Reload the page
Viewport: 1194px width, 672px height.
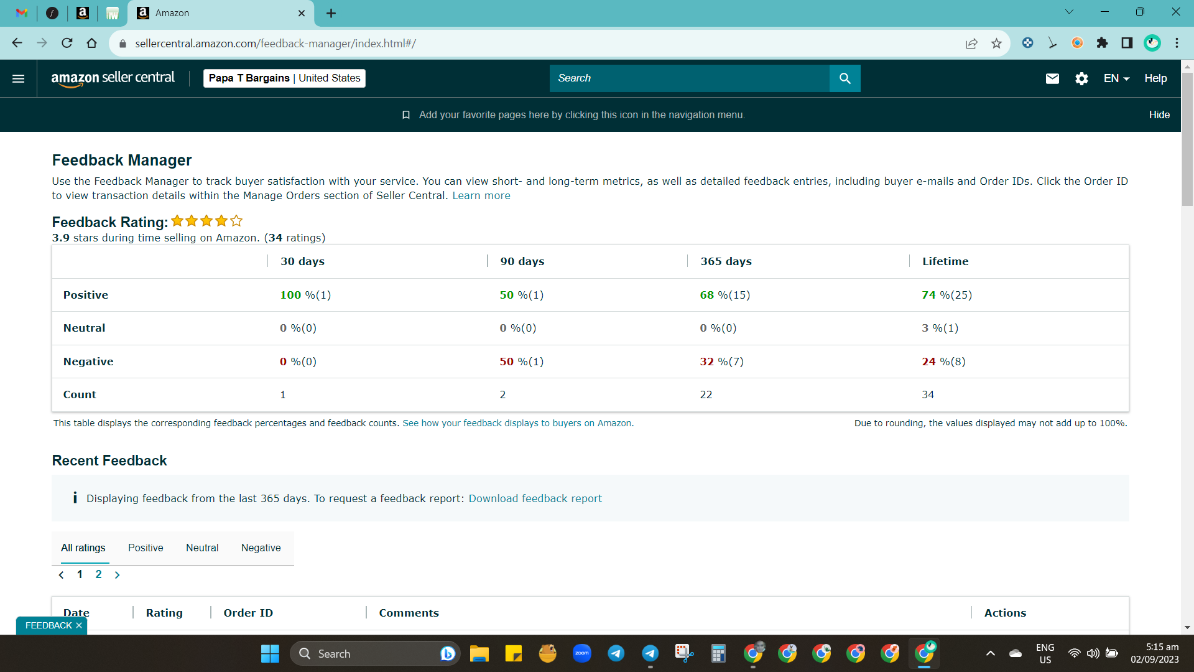pyautogui.click(x=67, y=43)
